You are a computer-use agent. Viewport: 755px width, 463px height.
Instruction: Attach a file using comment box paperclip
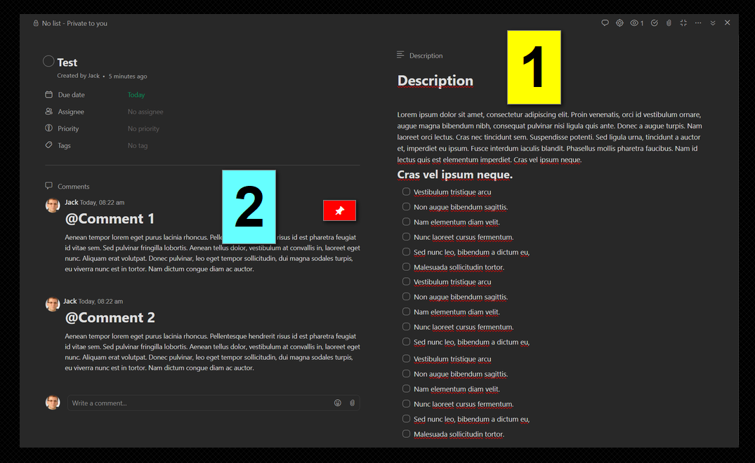(352, 403)
